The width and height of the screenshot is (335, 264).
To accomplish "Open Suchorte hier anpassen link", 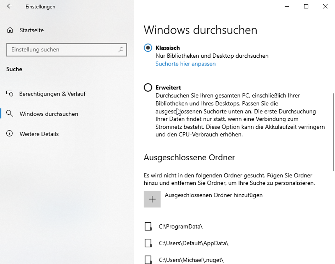I will 185,64.
